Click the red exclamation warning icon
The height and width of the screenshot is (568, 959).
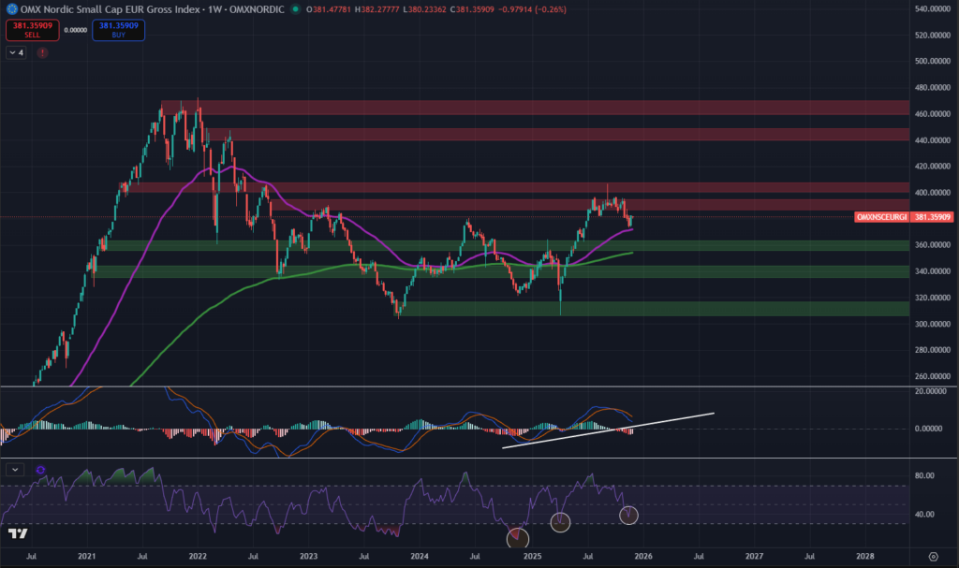(x=42, y=53)
